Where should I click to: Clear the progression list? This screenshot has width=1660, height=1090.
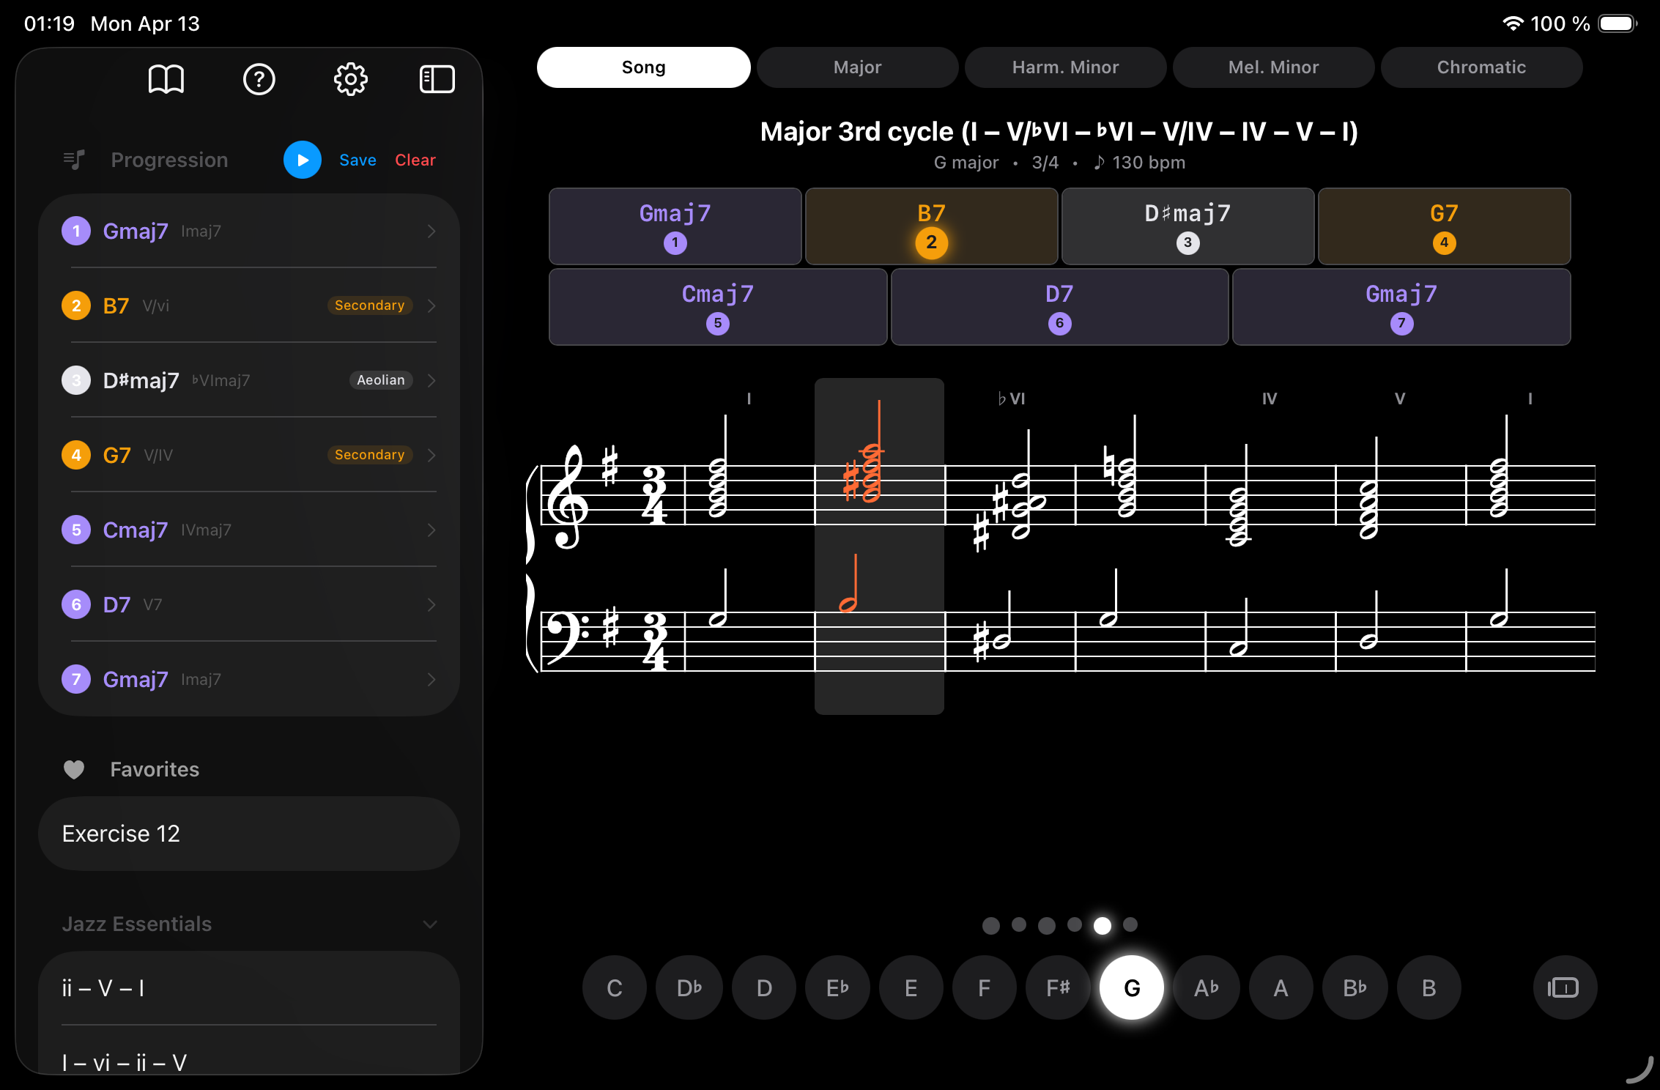(415, 160)
